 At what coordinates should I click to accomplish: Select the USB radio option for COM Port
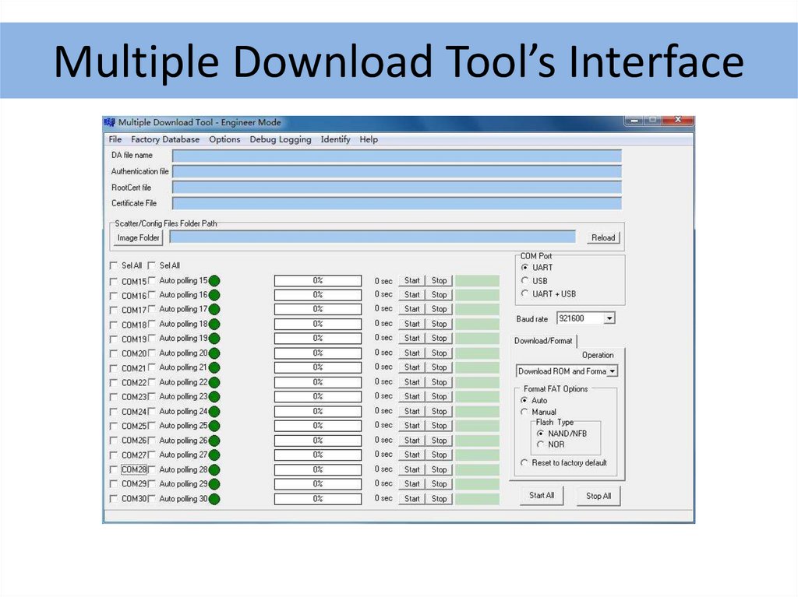click(x=524, y=281)
